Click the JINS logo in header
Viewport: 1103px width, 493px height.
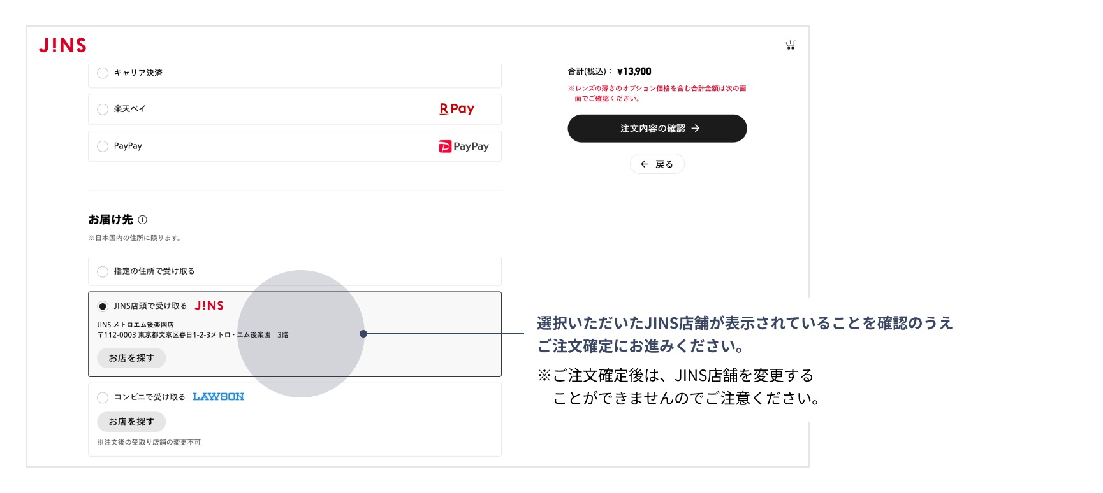pos(62,45)
